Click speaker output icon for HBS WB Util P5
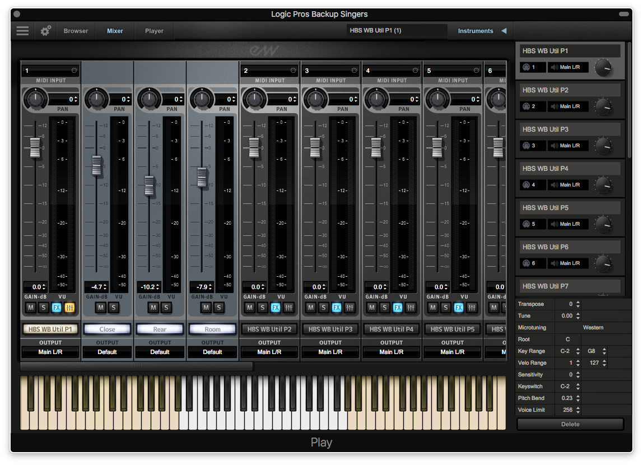The image size is (643, 465). (555, 224)
